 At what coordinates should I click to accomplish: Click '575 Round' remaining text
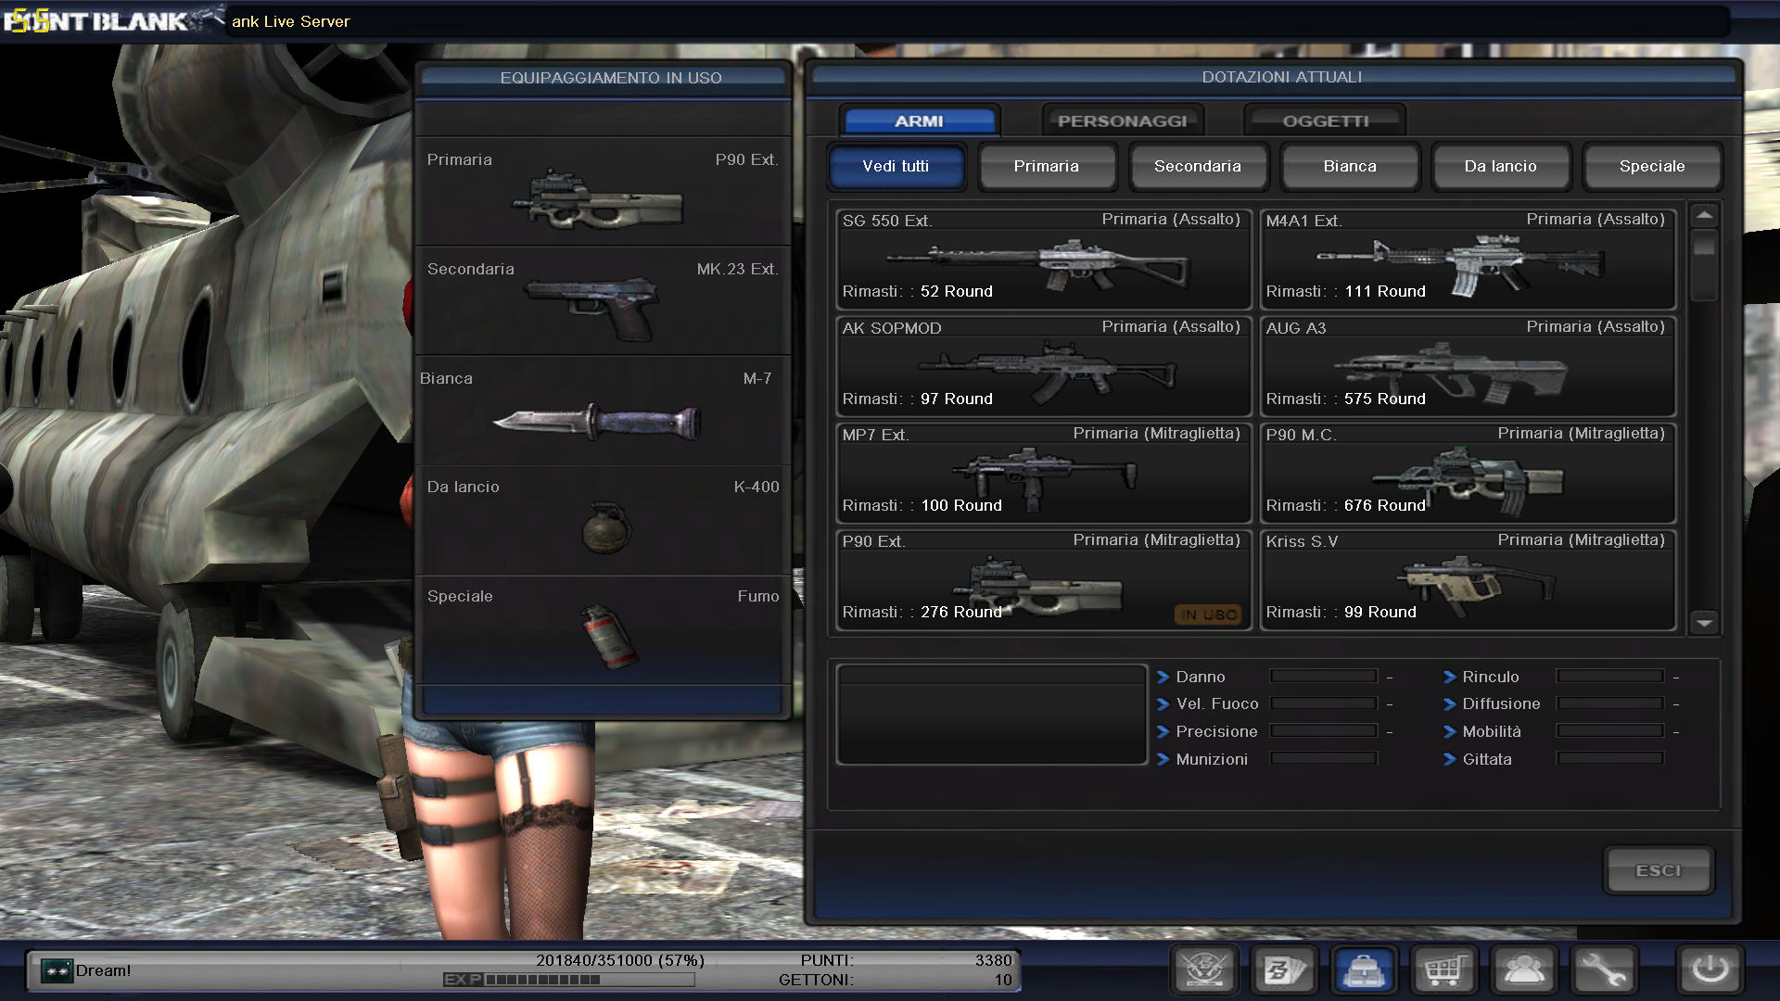tap(1385, 399)
